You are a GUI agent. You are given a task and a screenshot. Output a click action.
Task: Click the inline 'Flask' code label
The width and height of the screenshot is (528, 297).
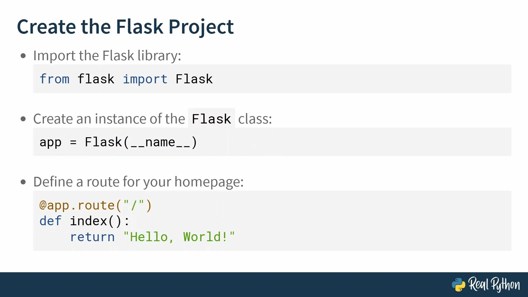click(211, 119)
